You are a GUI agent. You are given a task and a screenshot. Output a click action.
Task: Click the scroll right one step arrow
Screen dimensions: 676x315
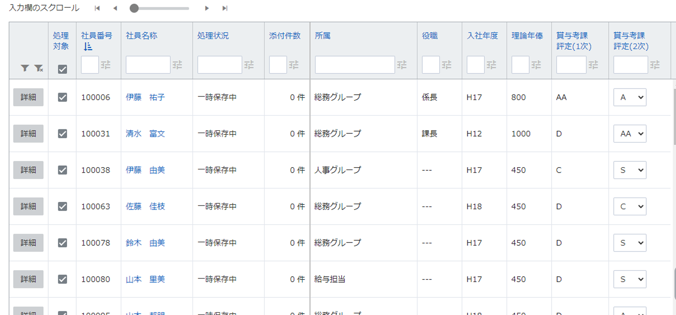[207, 8]
